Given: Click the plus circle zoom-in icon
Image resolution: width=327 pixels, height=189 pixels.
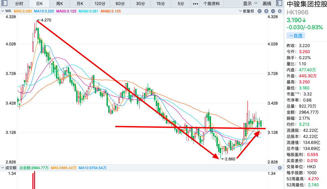Looking at the screenshot, I should point(266,11).
